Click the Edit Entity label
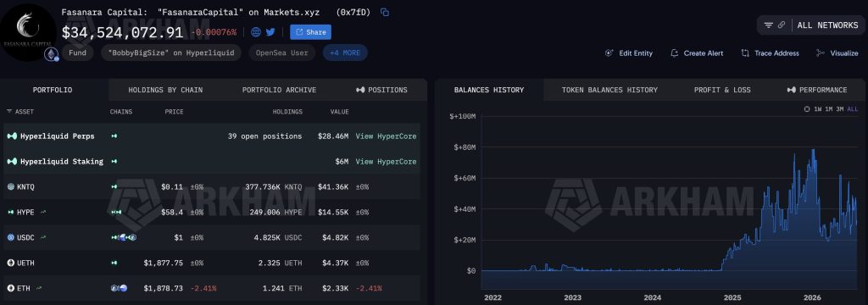This screenshot has width=868, height=305. 636,53
